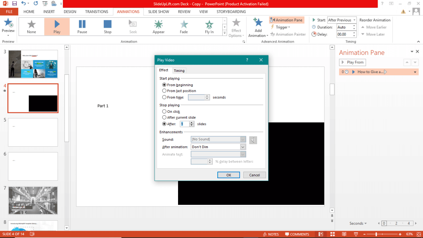Open the SLIDE SHOW ribbon tab
The image size is (423, 238).
(x=159, y=12)
